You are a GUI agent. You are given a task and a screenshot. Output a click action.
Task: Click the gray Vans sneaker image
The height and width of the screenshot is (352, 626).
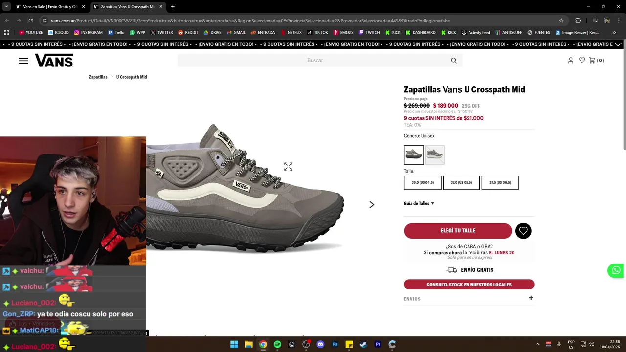coord(245,188)
